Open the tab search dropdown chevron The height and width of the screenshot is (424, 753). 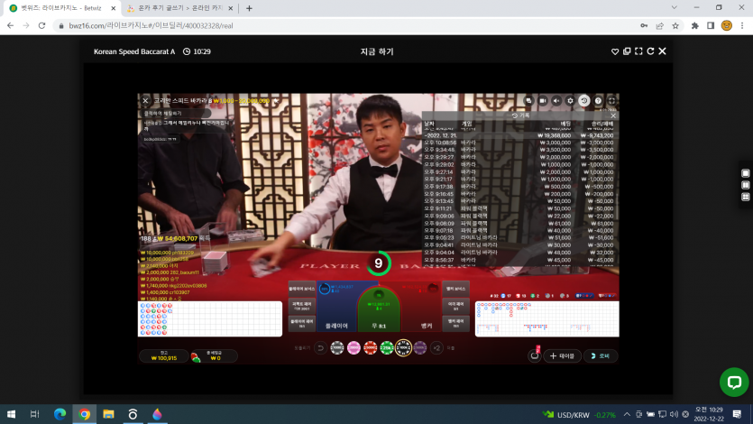(675, 8)
